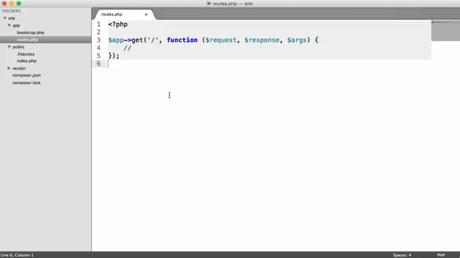
Task: Click line number 3 in gutter
Action: [99, 40]
